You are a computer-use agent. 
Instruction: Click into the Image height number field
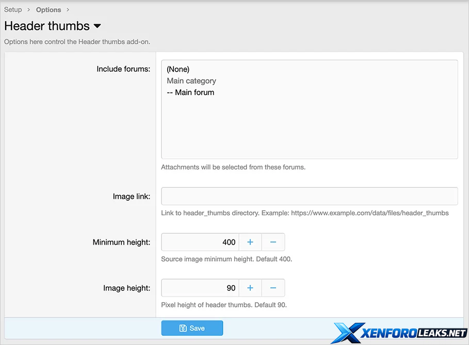click(200, 288)
